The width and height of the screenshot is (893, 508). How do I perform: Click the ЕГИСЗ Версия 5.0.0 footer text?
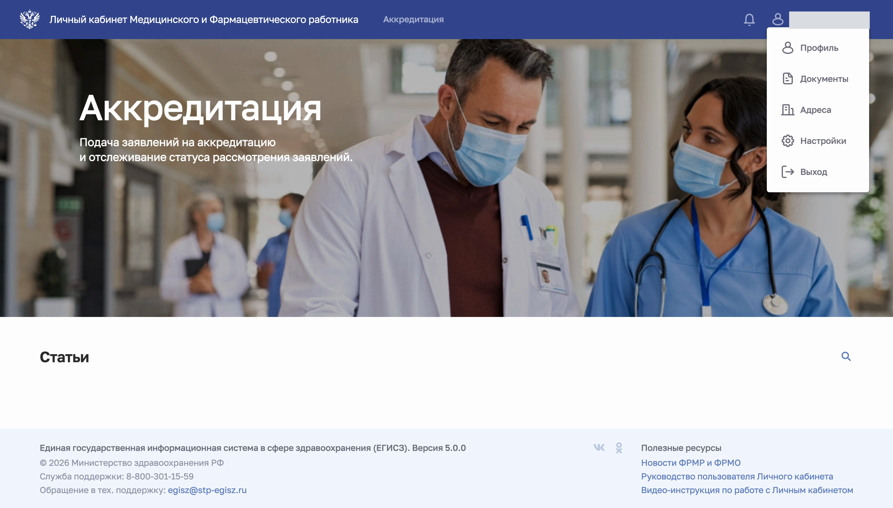(x=252, y=448)
